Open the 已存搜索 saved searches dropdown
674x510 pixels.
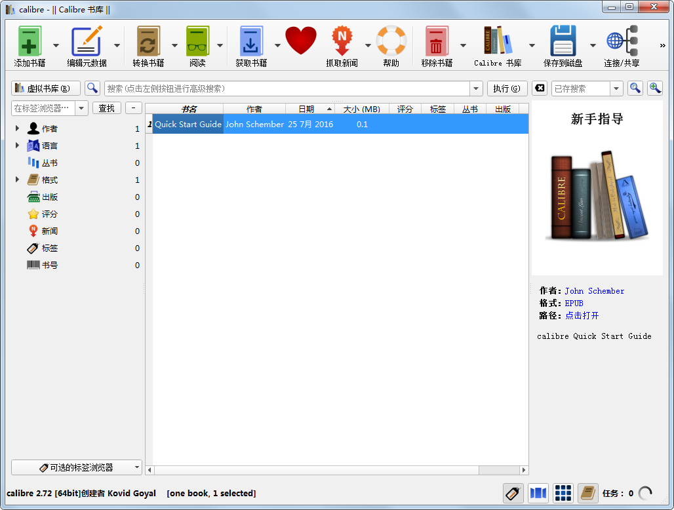coord(616,87)
